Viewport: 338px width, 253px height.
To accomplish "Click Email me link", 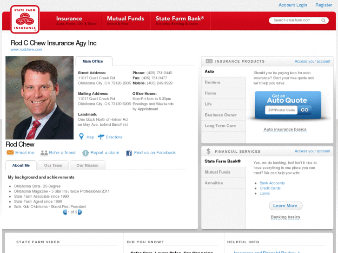I will pos(25,153).
